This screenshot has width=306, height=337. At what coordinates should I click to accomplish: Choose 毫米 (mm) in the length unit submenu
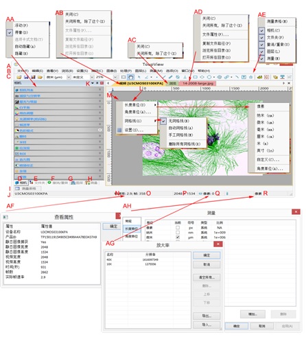[x=266, y=130]
